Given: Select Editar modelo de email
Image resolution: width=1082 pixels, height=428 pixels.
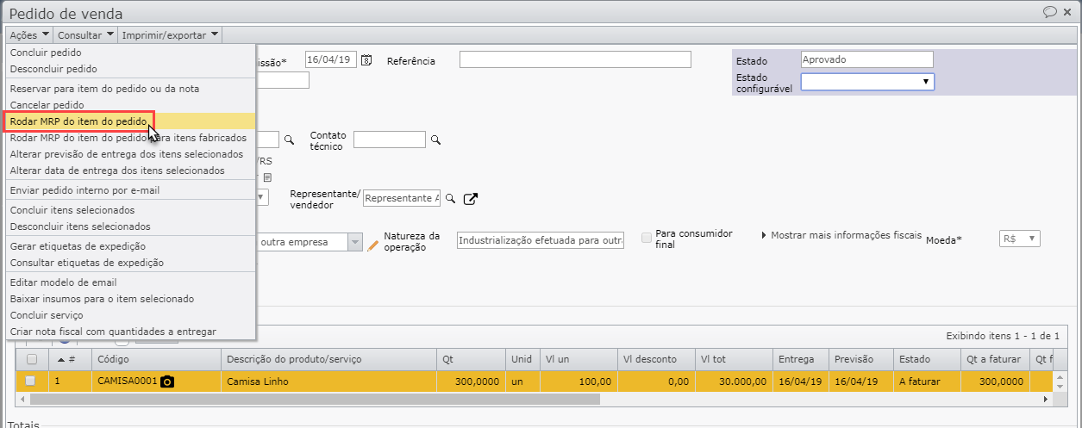Looking at the screenshot, I should point(130,282).
